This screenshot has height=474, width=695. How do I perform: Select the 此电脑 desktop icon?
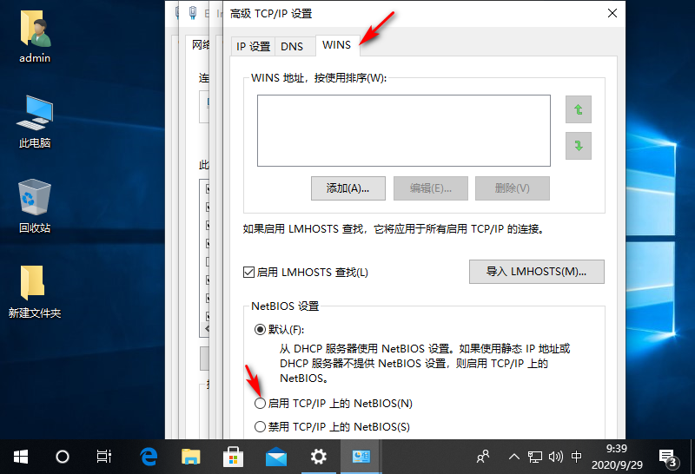pos(35,122)
